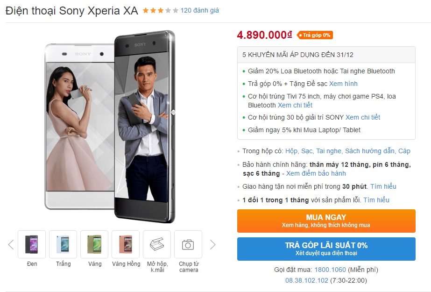Viewport: 431px width, 292px height.
Task: Click the Vàng phone thumbnail
Action: 94,243
